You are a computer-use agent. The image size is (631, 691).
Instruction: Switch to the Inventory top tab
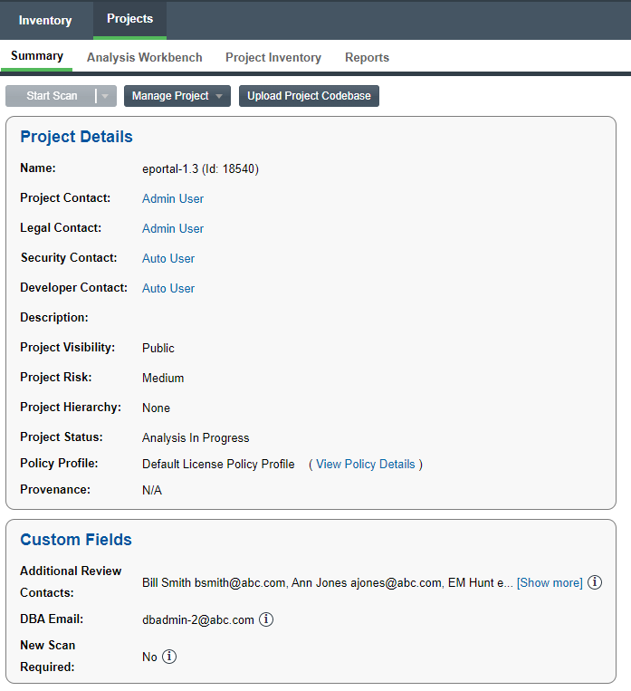pos(45,20)
